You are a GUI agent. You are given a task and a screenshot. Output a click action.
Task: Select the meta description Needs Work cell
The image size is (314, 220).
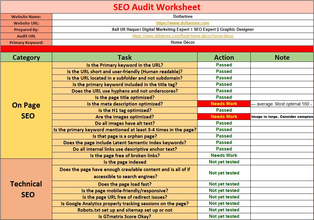click(x=224, y=104)
